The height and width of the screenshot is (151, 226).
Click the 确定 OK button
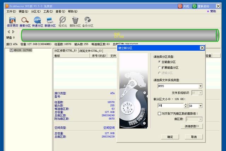(170, 137)
